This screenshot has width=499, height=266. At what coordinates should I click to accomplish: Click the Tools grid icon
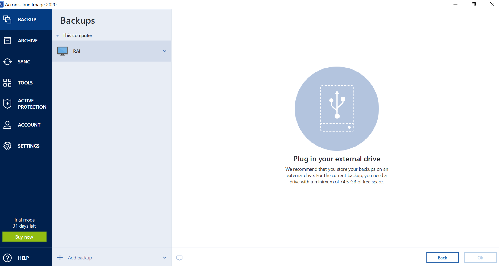click(7, 83)
